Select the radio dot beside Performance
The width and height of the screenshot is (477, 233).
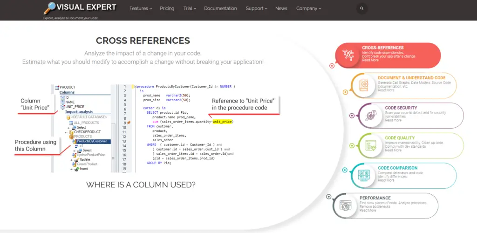(x=329, y=197)
